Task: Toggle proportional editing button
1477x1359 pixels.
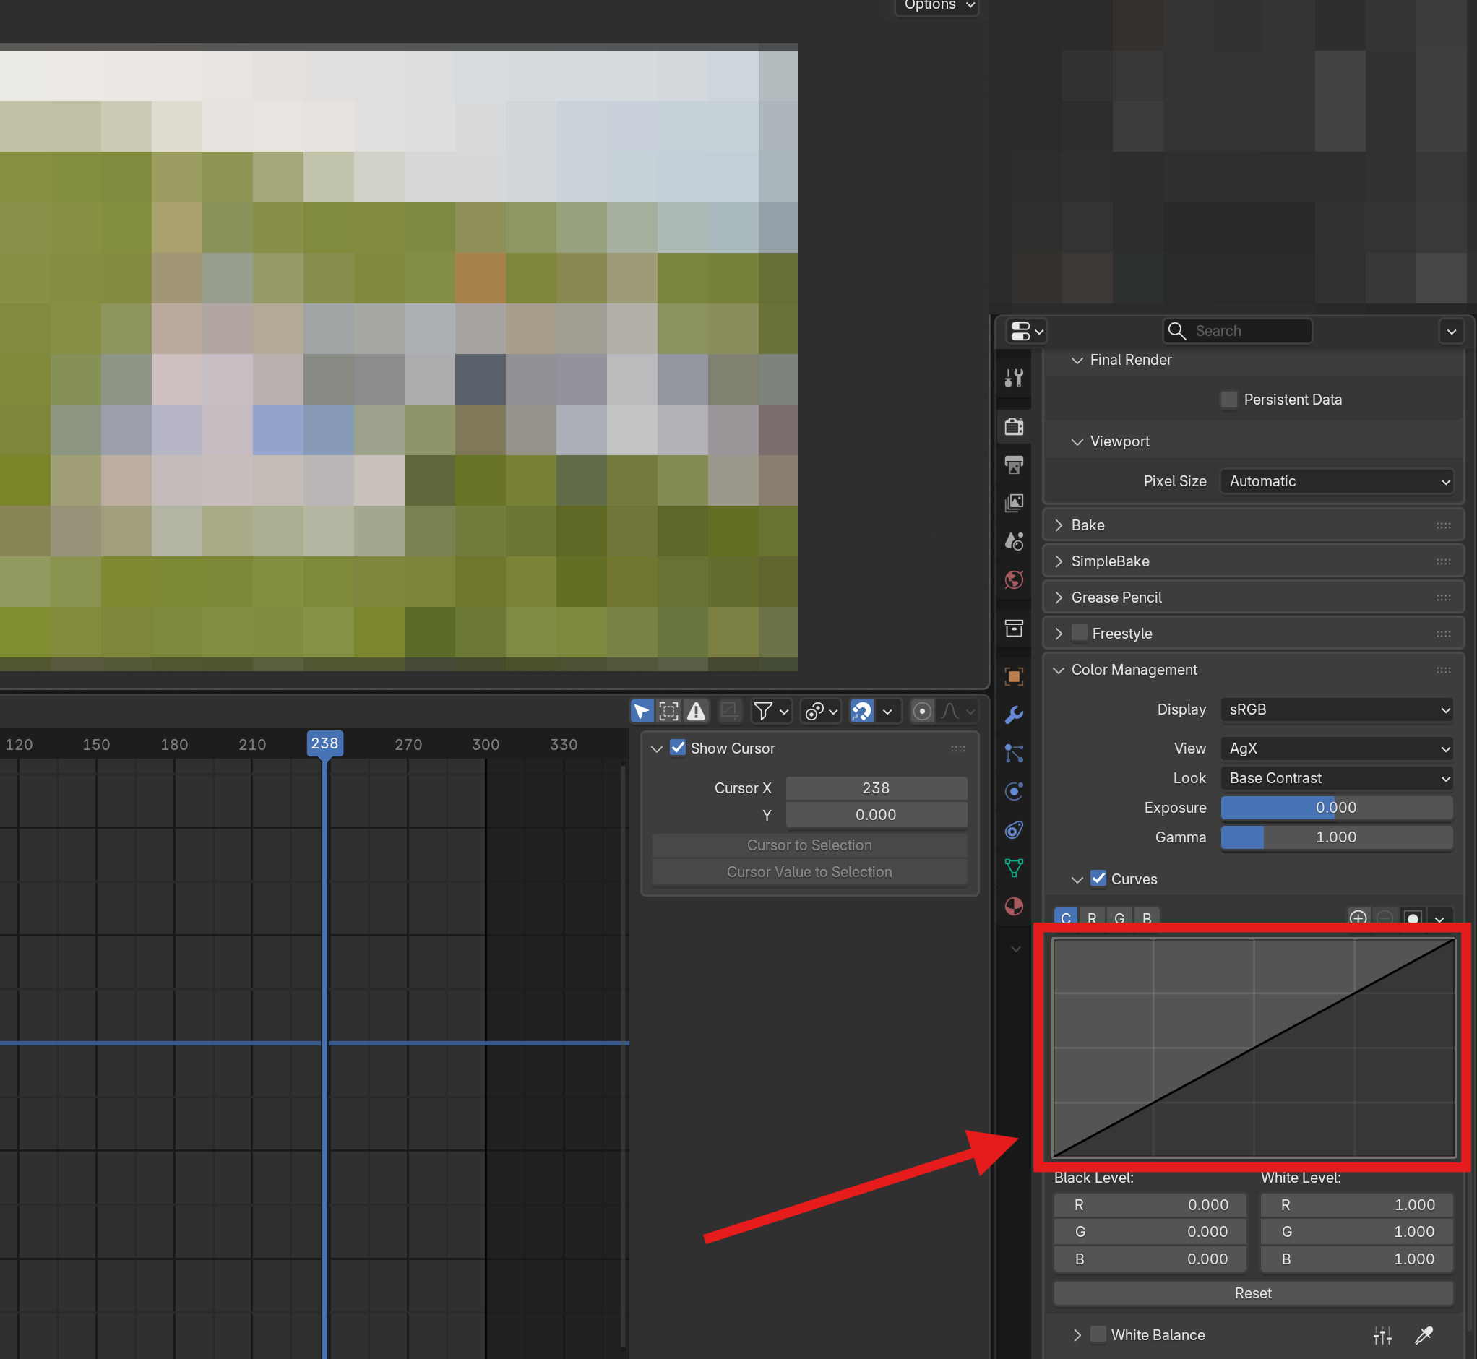Action: (921, 711)
